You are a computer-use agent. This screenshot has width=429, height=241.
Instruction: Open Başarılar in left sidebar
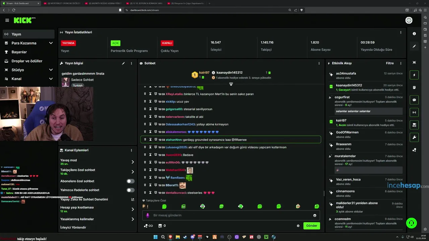[x=19, y=52]
